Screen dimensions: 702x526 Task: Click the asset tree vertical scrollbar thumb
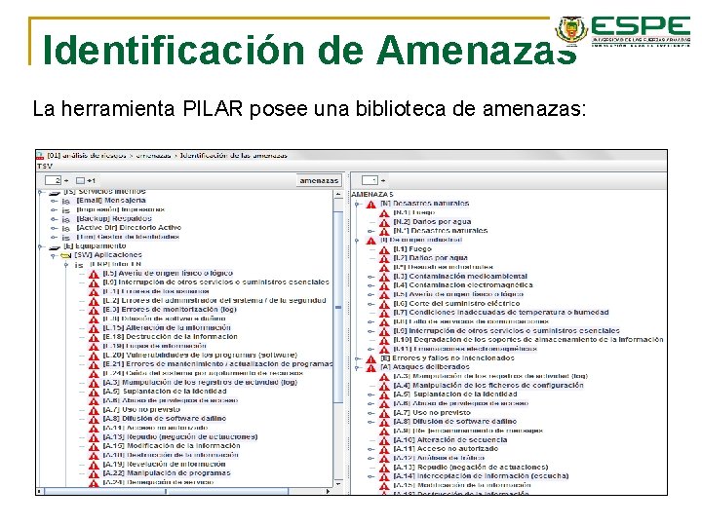tap(338, 307)
